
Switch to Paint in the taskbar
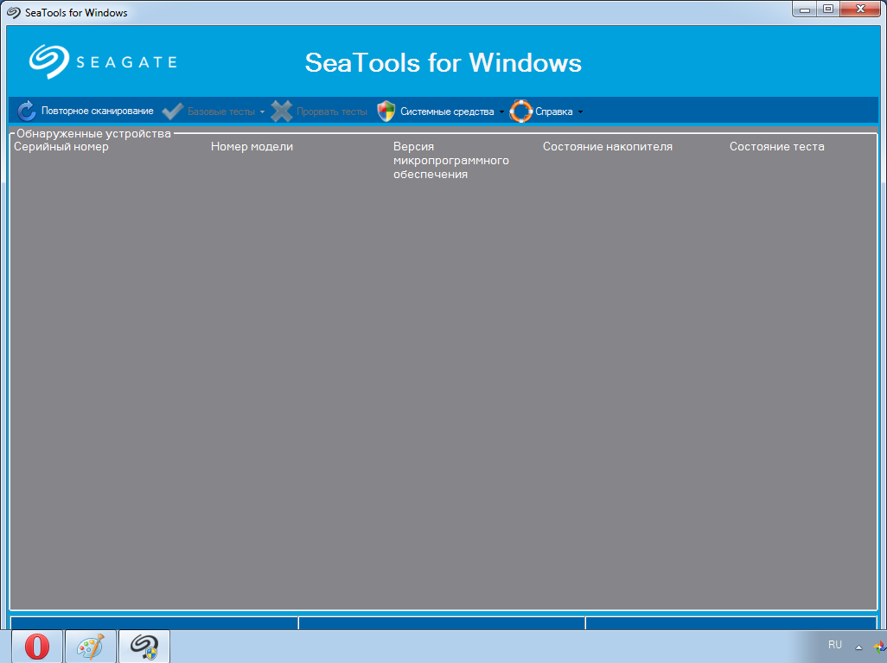click(x=90, y=647)
